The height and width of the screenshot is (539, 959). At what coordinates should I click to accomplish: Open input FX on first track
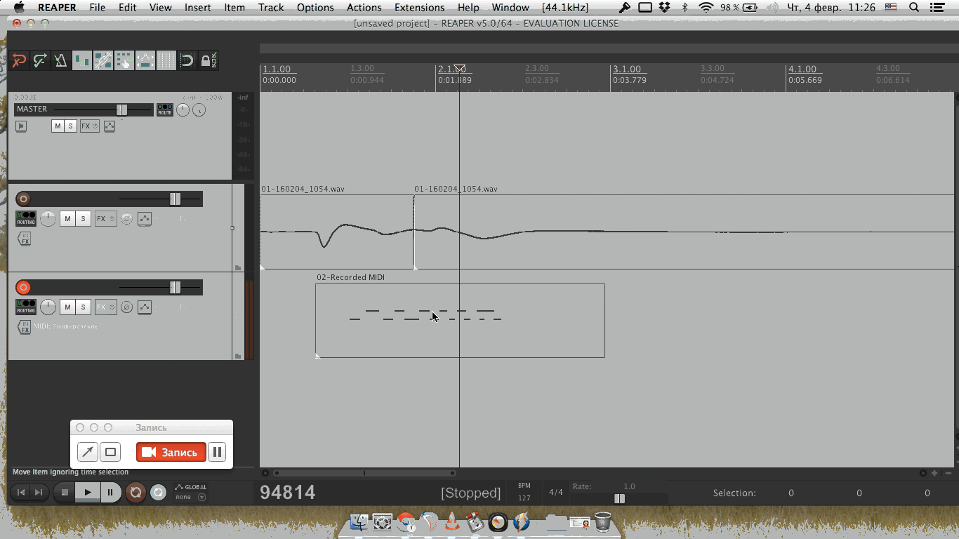25,239
